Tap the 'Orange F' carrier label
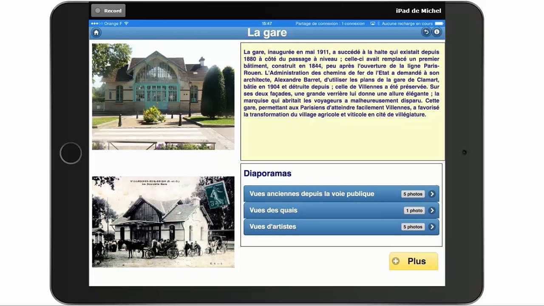The height and width of the screenshot is (306, 544). [x=113, y=23]
